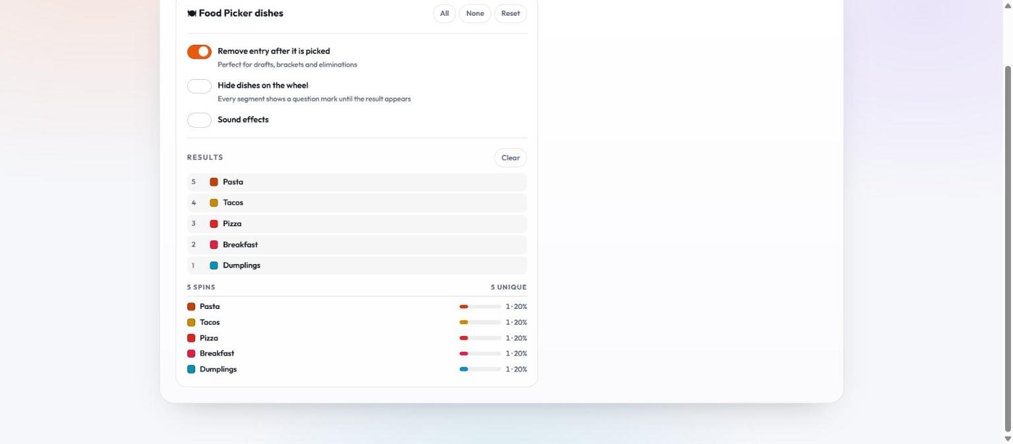Screen dimensions: 1013x444
Task: Click the question mark segment description text
Action: 314,99
